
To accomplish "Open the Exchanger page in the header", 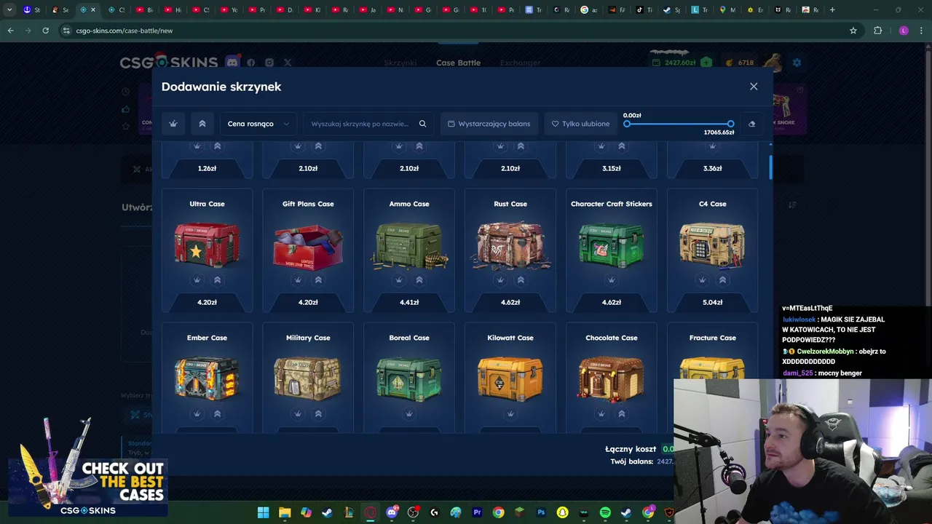I will click(x=520, y=63).
